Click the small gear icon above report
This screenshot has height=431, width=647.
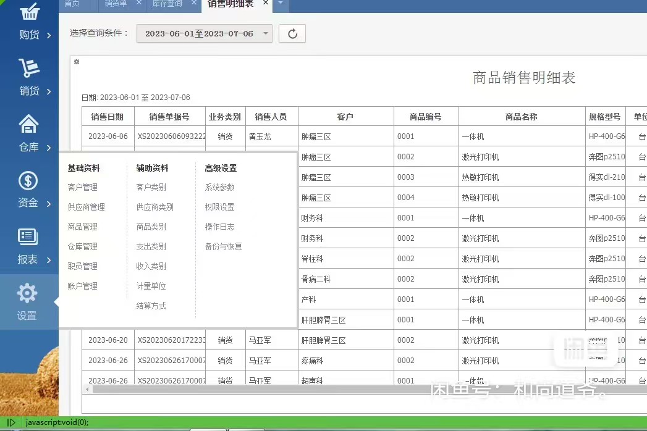pos(77,62)
